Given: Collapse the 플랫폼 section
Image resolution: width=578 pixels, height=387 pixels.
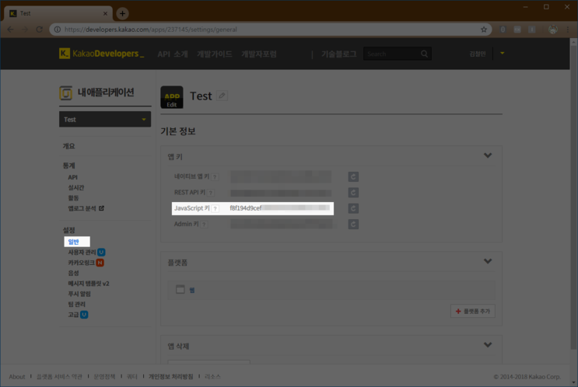Looking at the screenshot, I should tap(488, 261).
